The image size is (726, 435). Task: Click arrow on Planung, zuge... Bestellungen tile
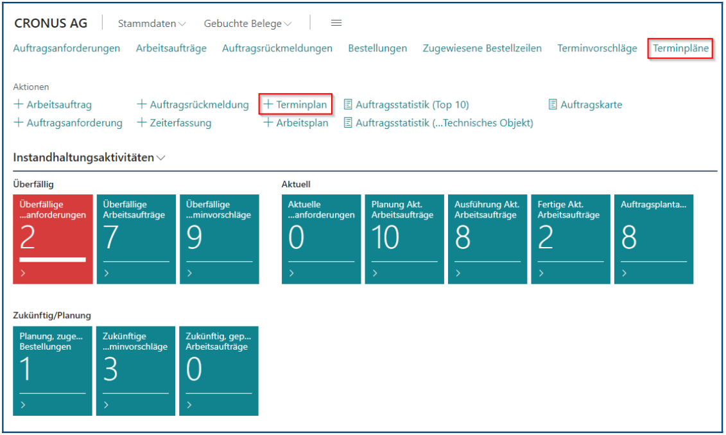pos(22,405)
